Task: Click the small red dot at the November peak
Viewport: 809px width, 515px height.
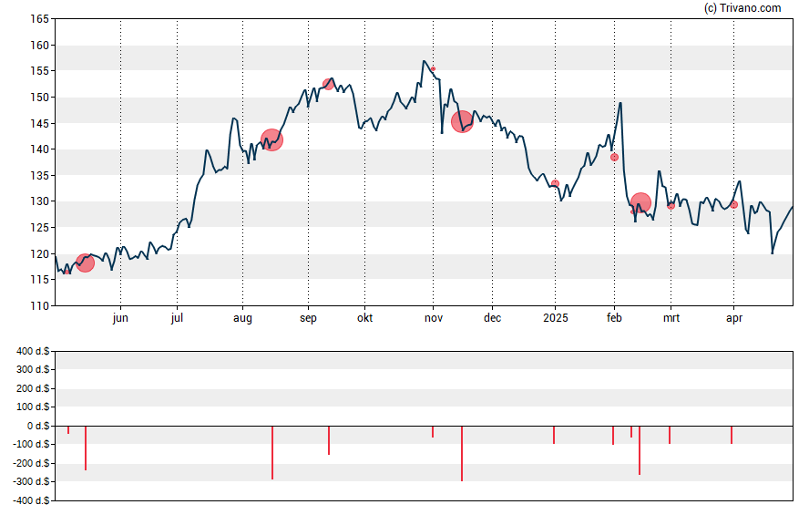Action: [x=434, y=68]
